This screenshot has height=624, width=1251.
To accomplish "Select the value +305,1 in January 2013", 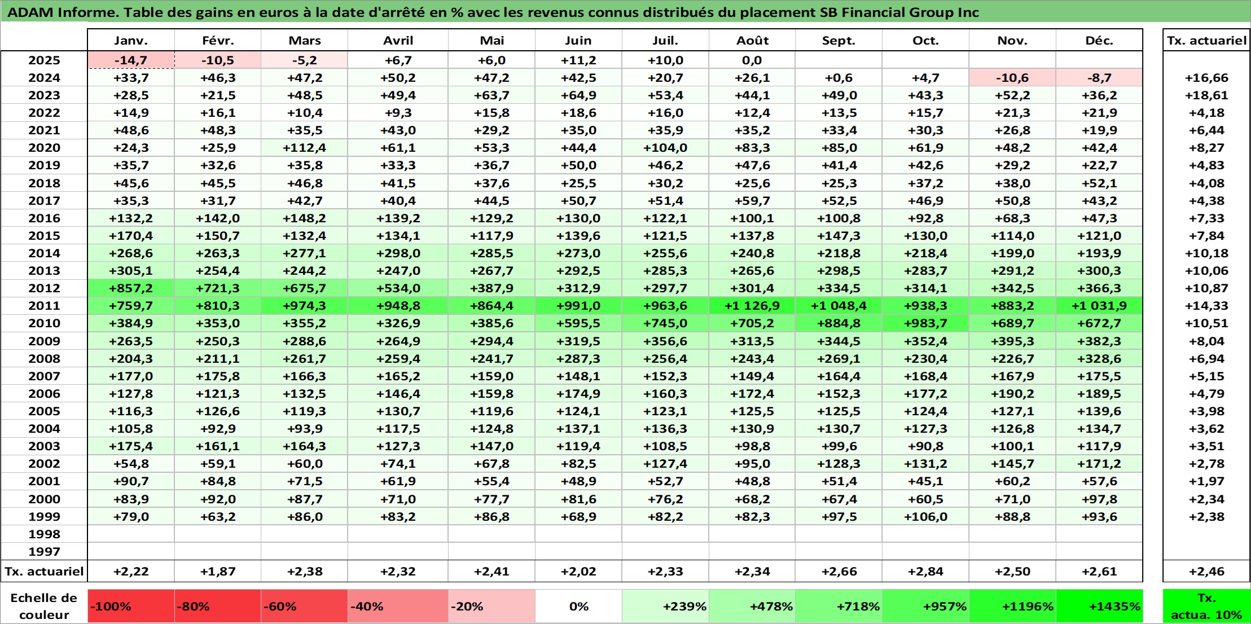I will pyautogui.click(x=131, y=271).
